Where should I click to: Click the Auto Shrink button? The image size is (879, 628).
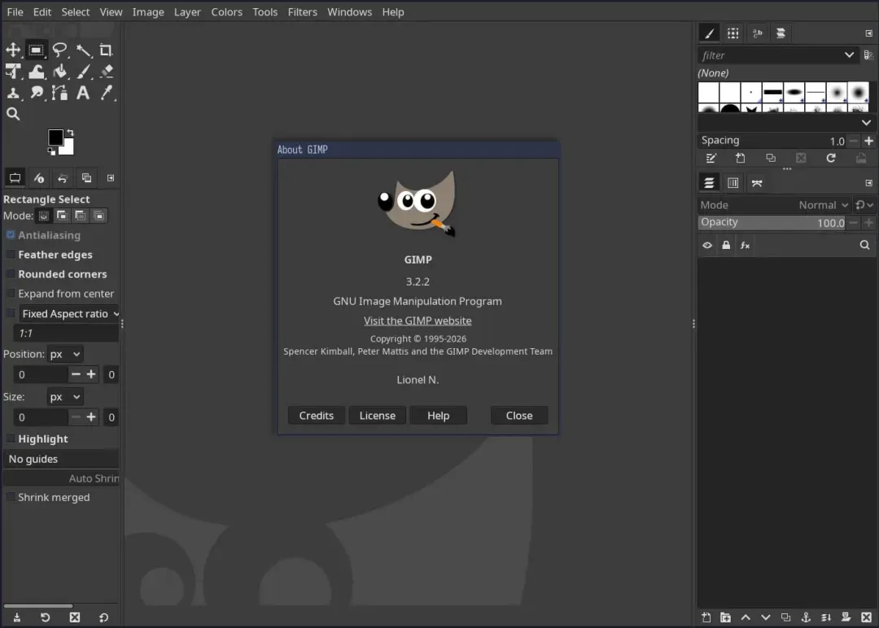[x=60, y=478]
